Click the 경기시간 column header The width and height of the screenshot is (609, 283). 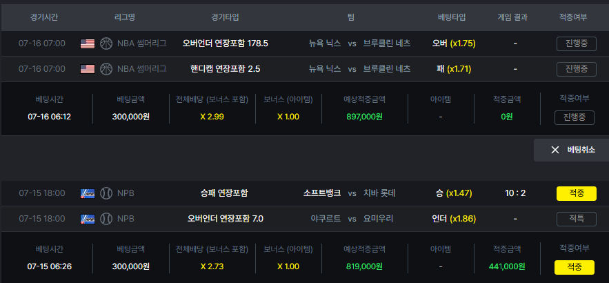coord(44,17)
